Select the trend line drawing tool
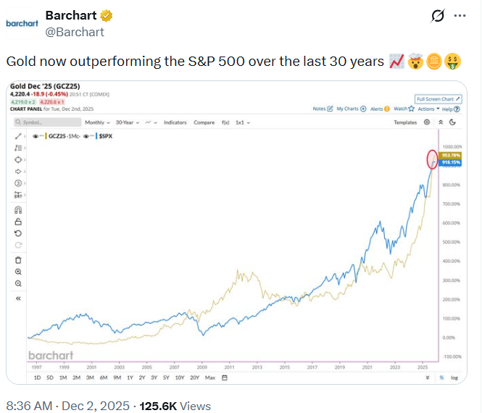Image resolution: width=482 pixels, height=413 pixels. 18,135
